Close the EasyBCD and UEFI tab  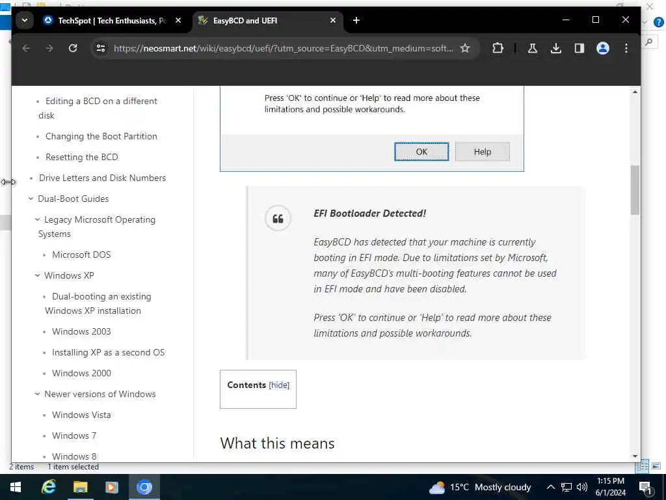click(x=333, y=20)
